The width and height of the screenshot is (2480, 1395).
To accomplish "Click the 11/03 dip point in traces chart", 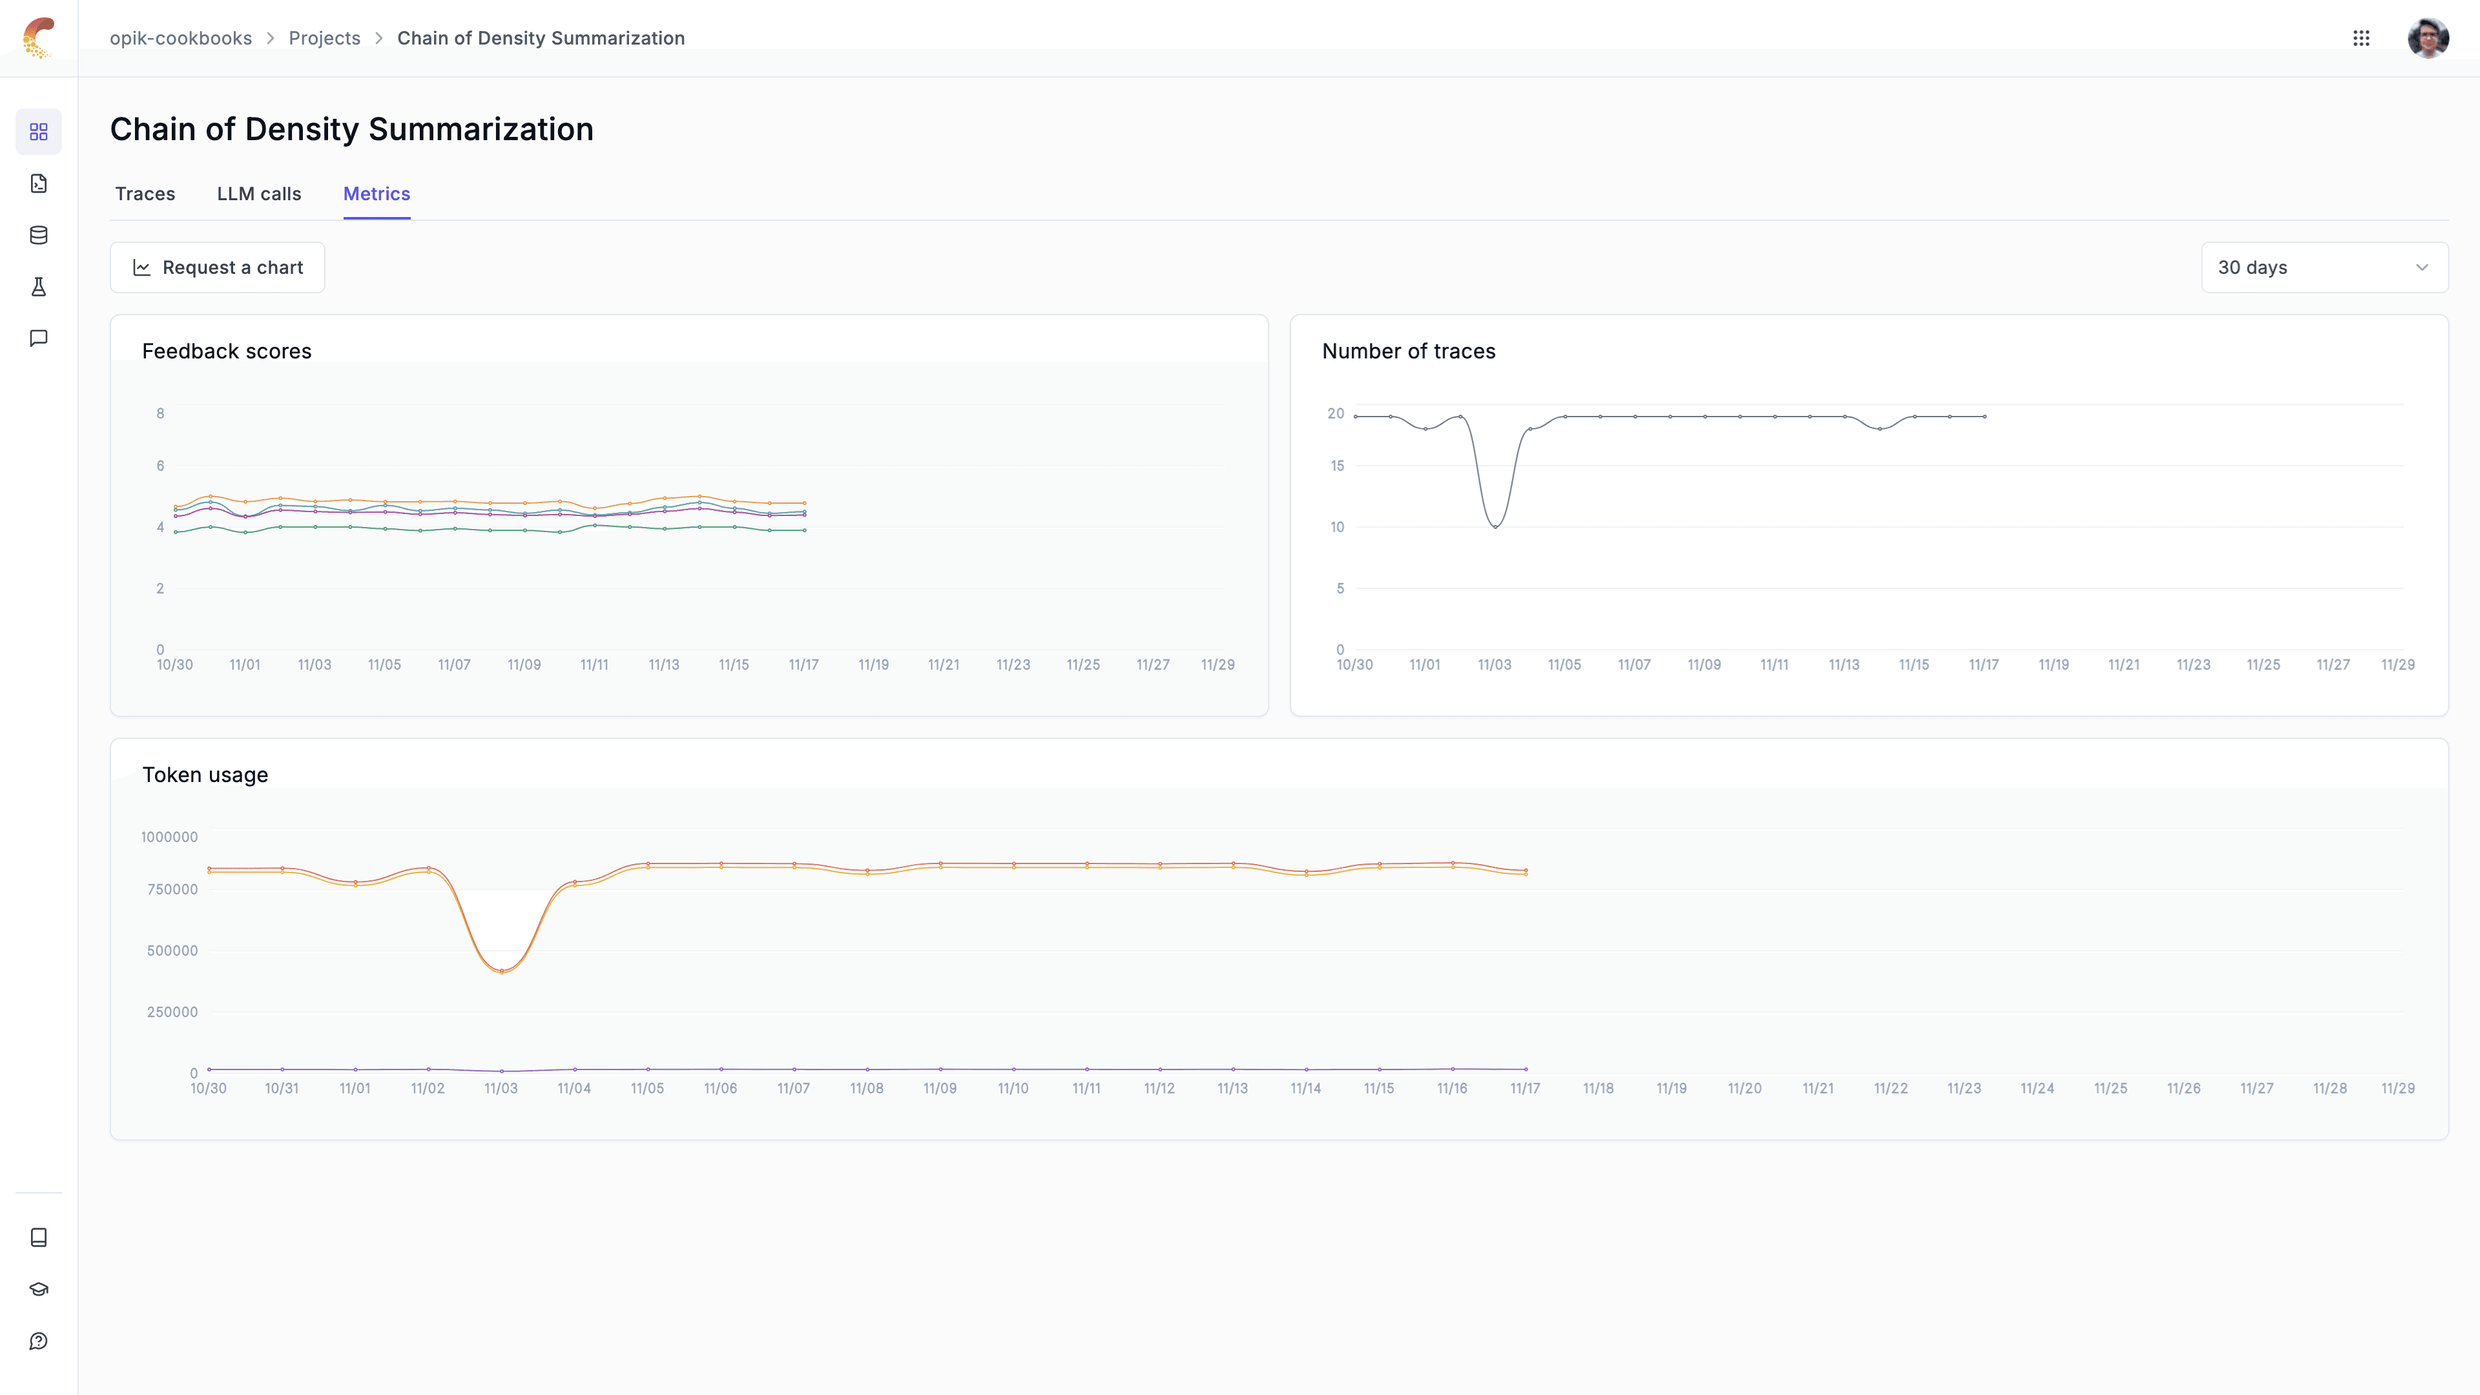I will pos(1495,526).
